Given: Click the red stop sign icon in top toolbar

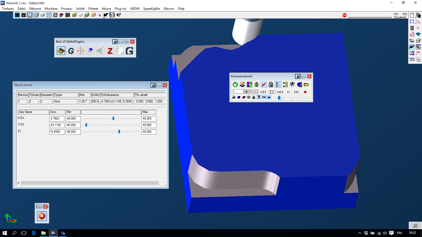Looking at the screenshot, I should click(x=344, y=15).
